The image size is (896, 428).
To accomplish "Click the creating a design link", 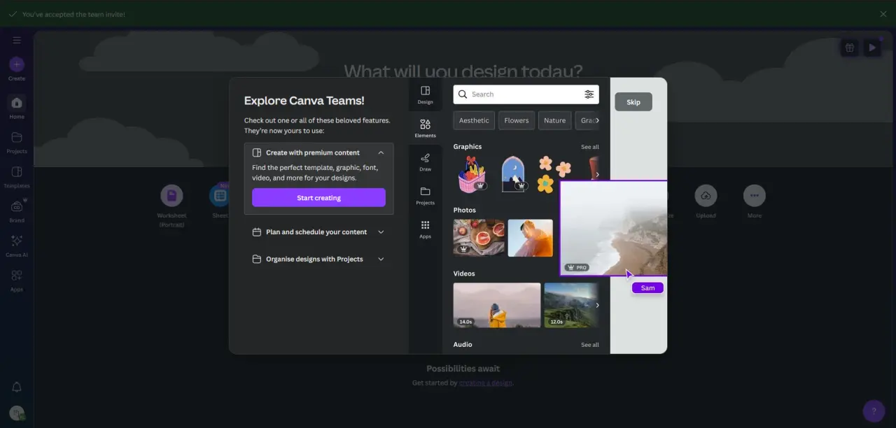I will tap(485, 383).
